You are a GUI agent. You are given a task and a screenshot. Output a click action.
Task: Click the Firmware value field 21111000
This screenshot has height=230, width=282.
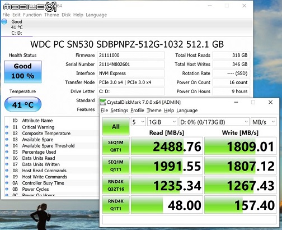[x=131, y=56]
